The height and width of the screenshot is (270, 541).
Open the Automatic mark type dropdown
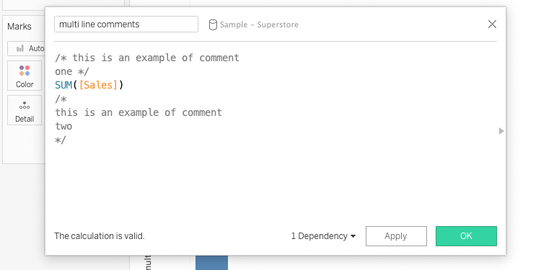tap(26, 48)
